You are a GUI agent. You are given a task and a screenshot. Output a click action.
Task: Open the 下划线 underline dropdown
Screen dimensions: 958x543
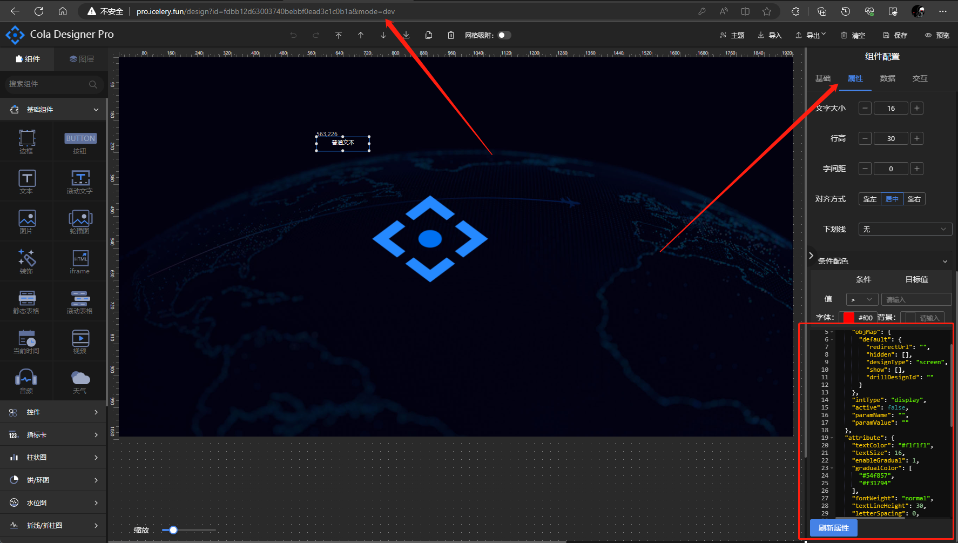pyautogui.click(x=905, y=229)
